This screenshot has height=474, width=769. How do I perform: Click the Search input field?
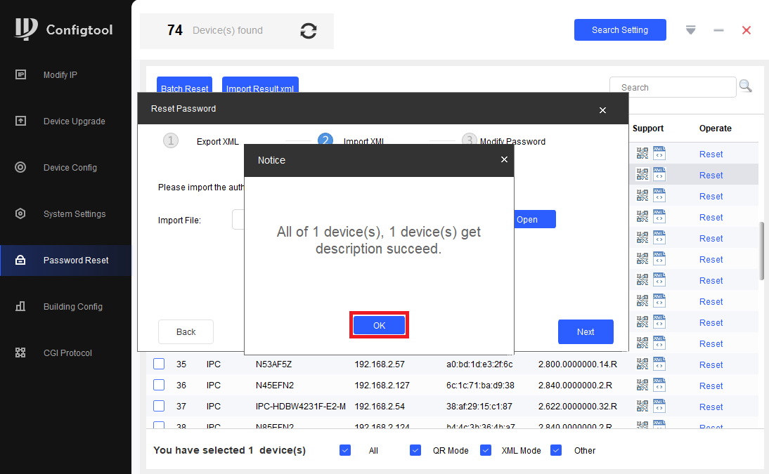(x=673, y=87)
